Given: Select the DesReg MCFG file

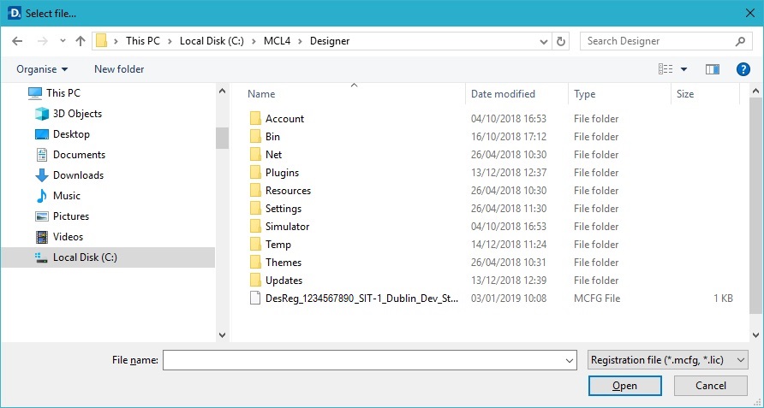Looking at the screenshot, I should [x=363, y=299].
